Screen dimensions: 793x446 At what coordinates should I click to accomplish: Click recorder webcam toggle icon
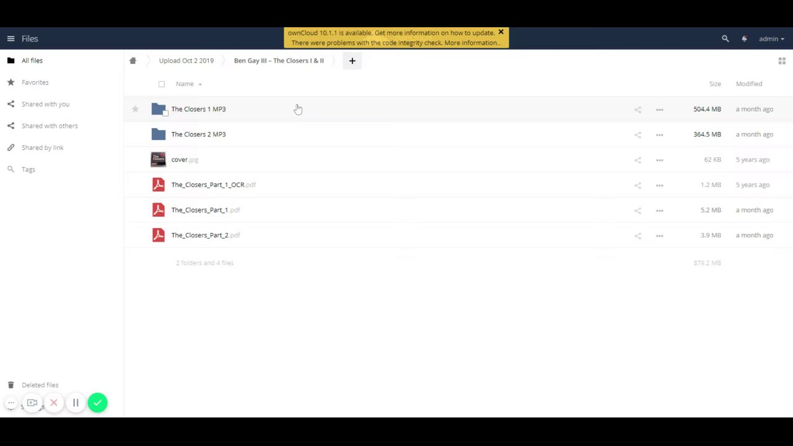[x=32, y=403]
